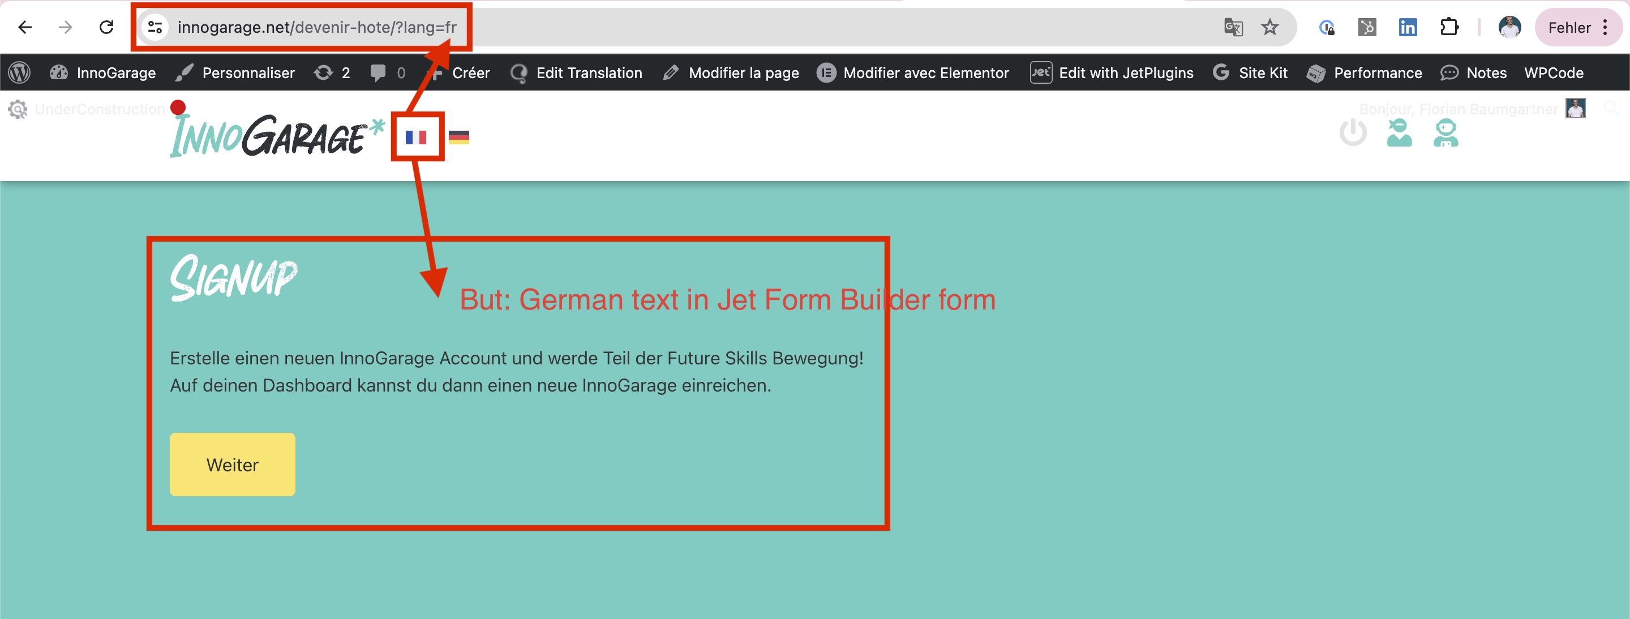Click Modifier la page
The image size is (1630, 619).
tap(730, 73)
